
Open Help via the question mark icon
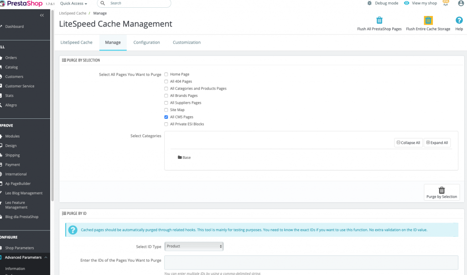[x=459, y=20]
